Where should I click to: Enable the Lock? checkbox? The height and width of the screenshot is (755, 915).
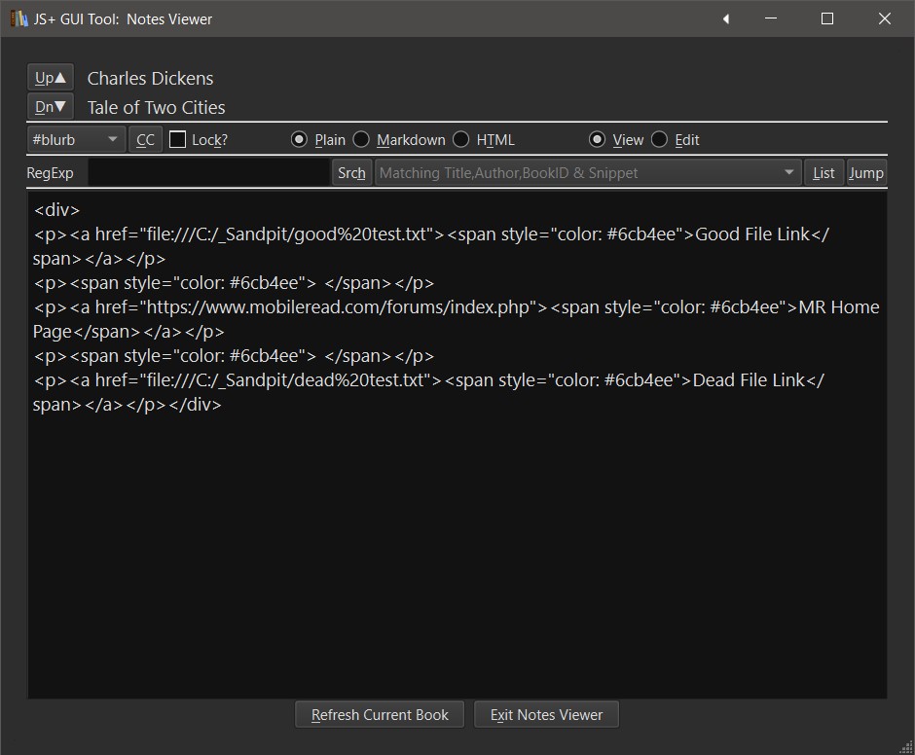click(178, 139)
